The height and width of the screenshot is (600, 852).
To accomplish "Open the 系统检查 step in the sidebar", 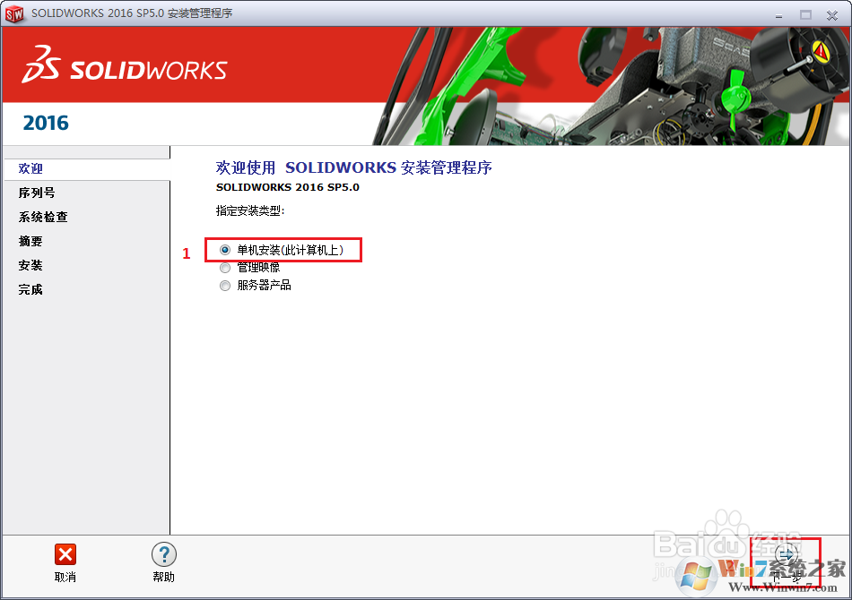I will tap(42, 217).
